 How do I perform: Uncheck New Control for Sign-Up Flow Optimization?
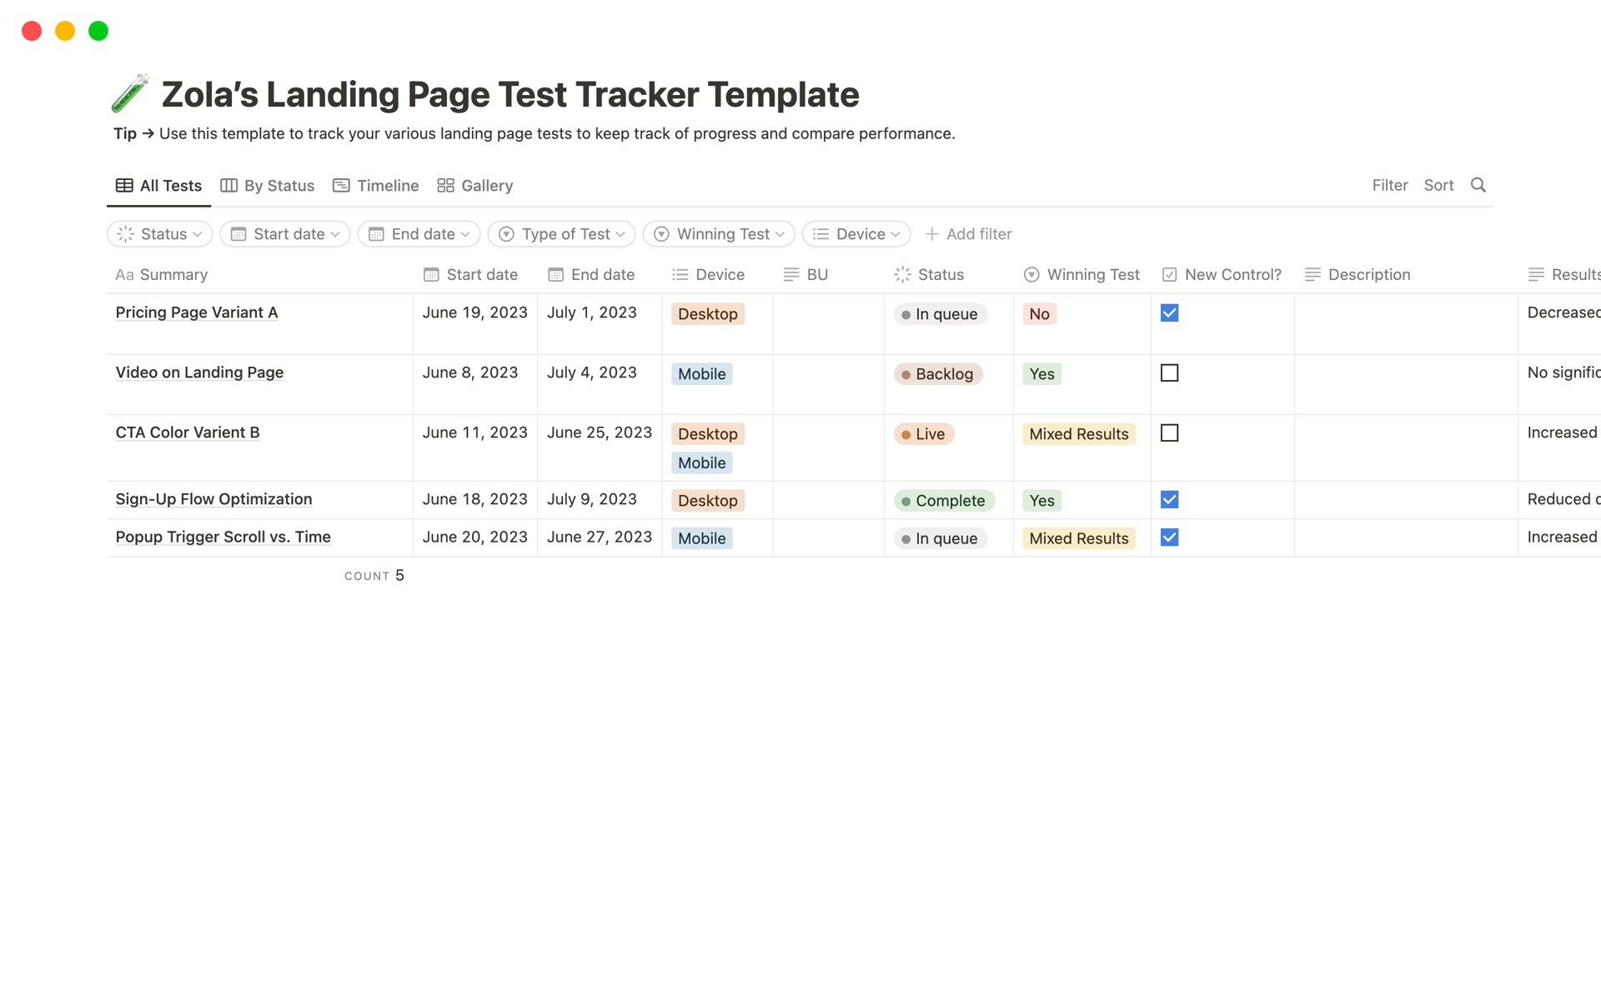click(1170, 499)
